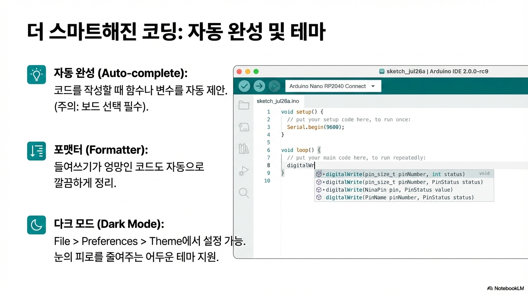Open Library Manager books icon
528x294 pixels.
click(244, 149)
